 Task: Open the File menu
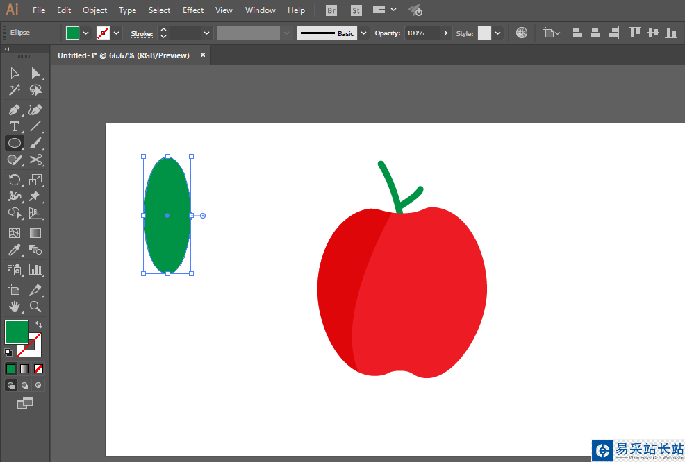point(39,10)
